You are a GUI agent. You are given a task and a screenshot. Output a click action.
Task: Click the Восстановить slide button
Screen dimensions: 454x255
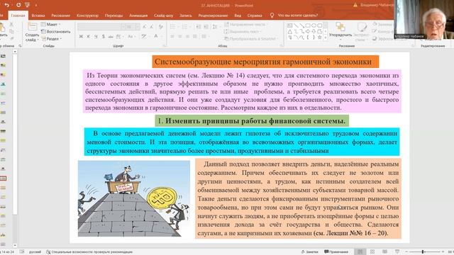coord(56,31)
